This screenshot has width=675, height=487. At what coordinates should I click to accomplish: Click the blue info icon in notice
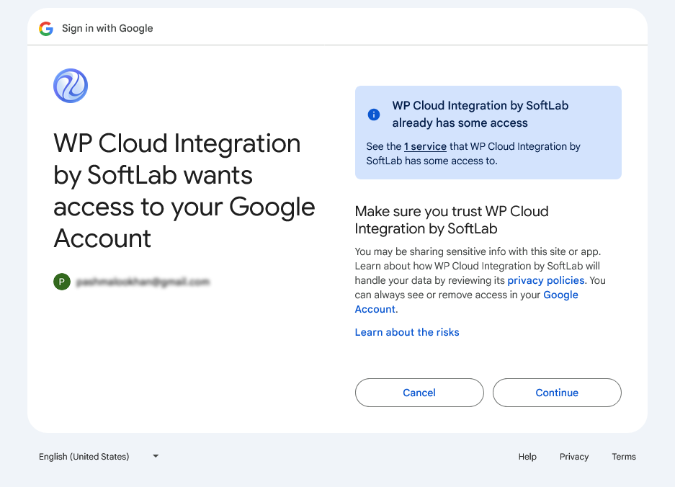pyautogui.click(x=374, y=114)
